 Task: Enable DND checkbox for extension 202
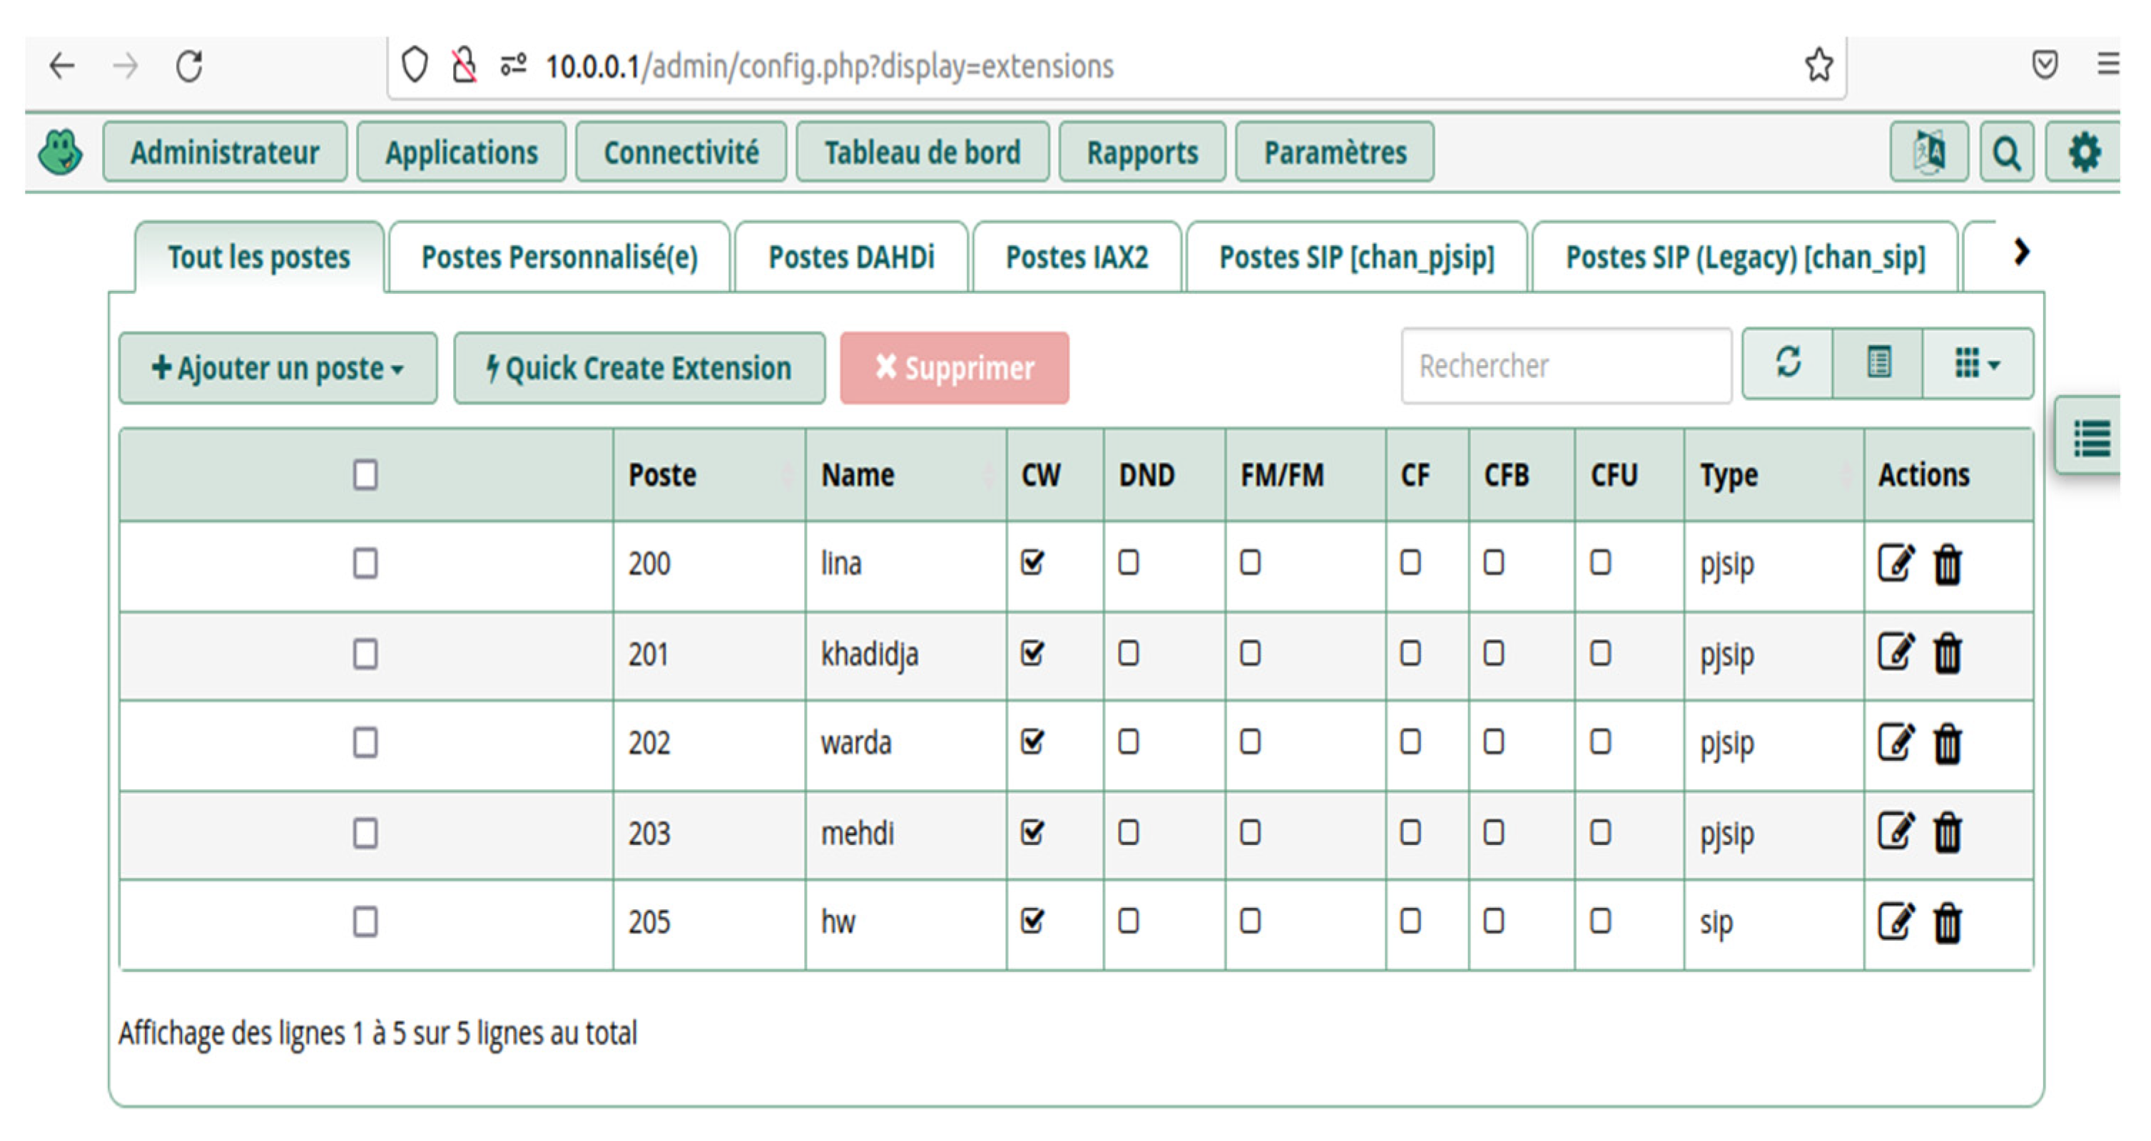pyautogui.click(x=1128, y=742)
